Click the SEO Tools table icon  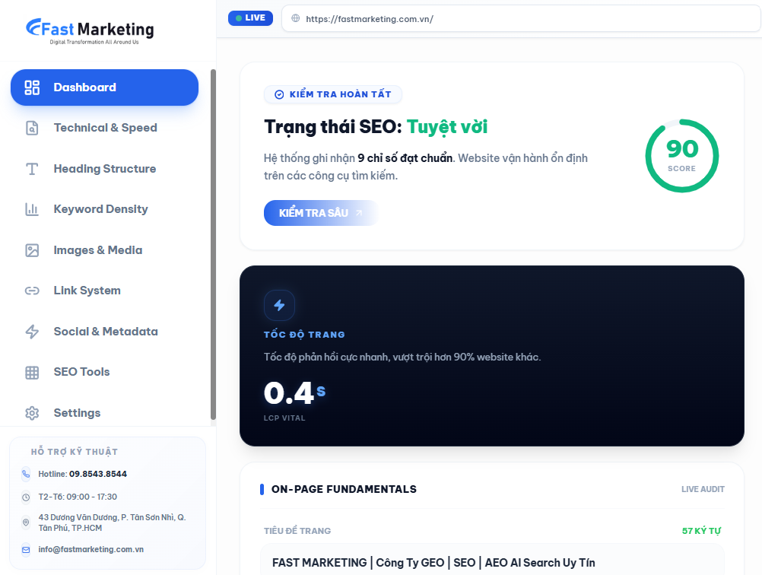pos(32,373)
